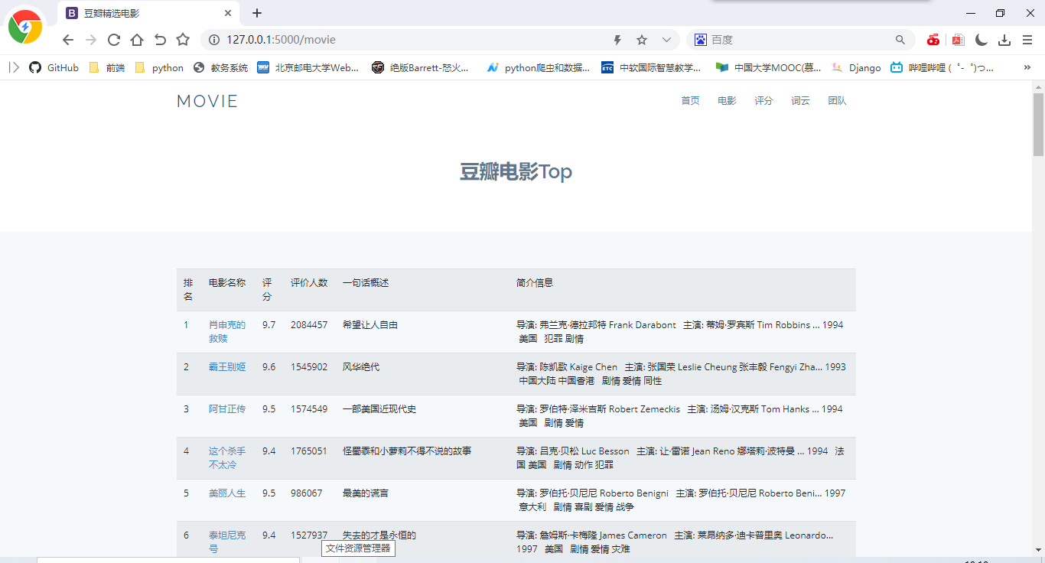Click the 评价人数 column header
Image resolution: width=1045 pixels, height=563 pixels.
[309, 283]
